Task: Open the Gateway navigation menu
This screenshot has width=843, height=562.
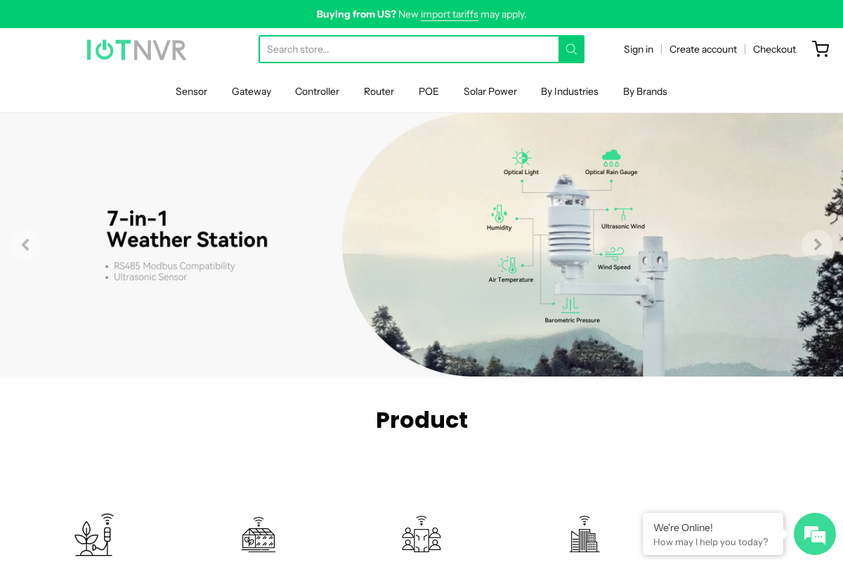Action: click(x=251, y=91)
